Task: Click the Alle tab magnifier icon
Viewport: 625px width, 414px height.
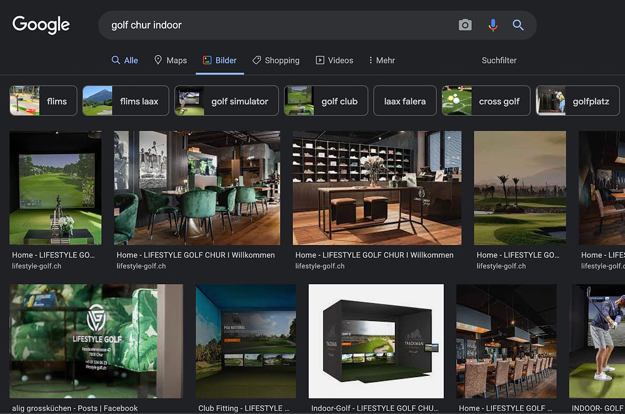Action: tap(116, 60)
